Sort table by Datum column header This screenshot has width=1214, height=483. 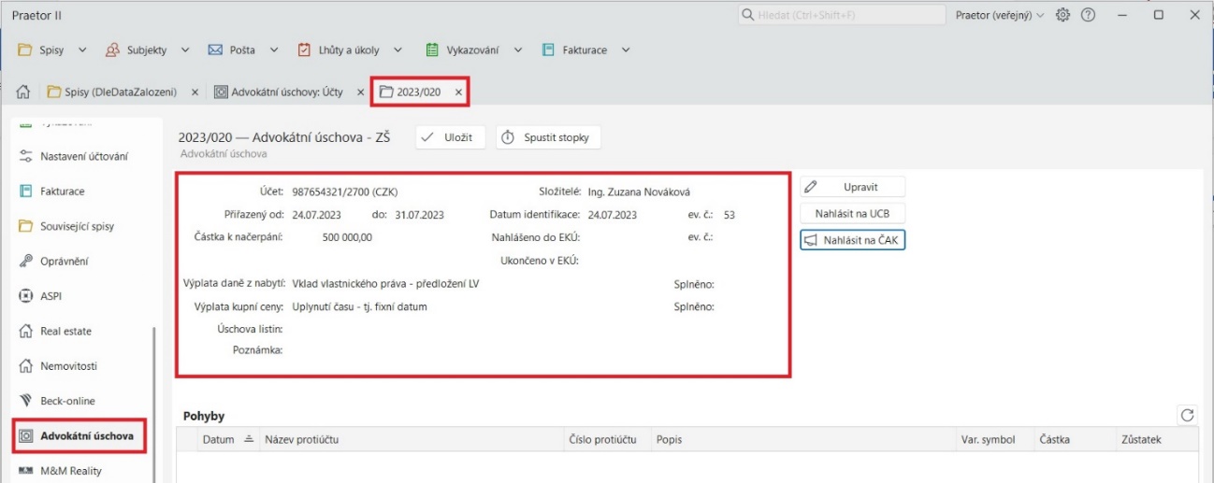(219, 439)
